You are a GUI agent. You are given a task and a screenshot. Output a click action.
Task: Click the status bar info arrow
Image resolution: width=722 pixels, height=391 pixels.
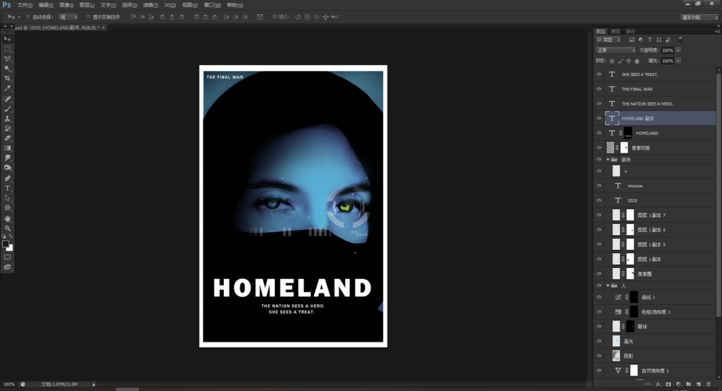(94, 384)
